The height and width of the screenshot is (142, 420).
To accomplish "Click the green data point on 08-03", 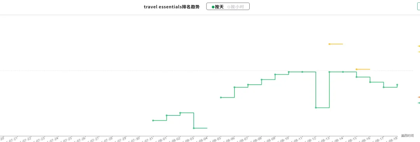I will coord(194,128).
